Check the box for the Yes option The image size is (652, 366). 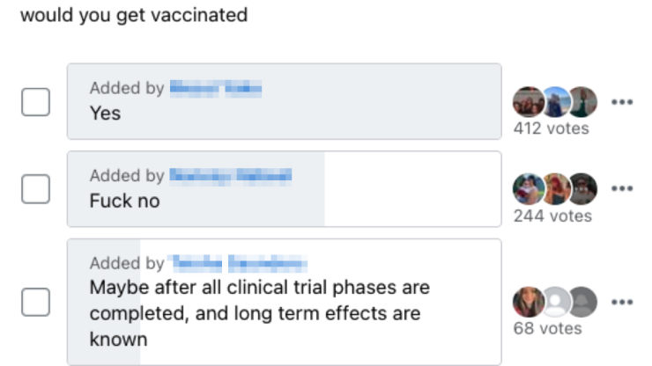coord(35,102)
